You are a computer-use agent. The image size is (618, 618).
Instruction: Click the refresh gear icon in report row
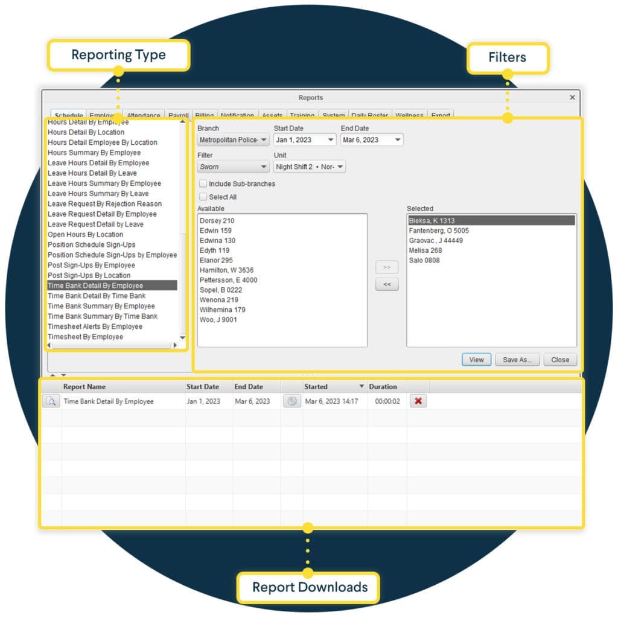click(292, 401)
